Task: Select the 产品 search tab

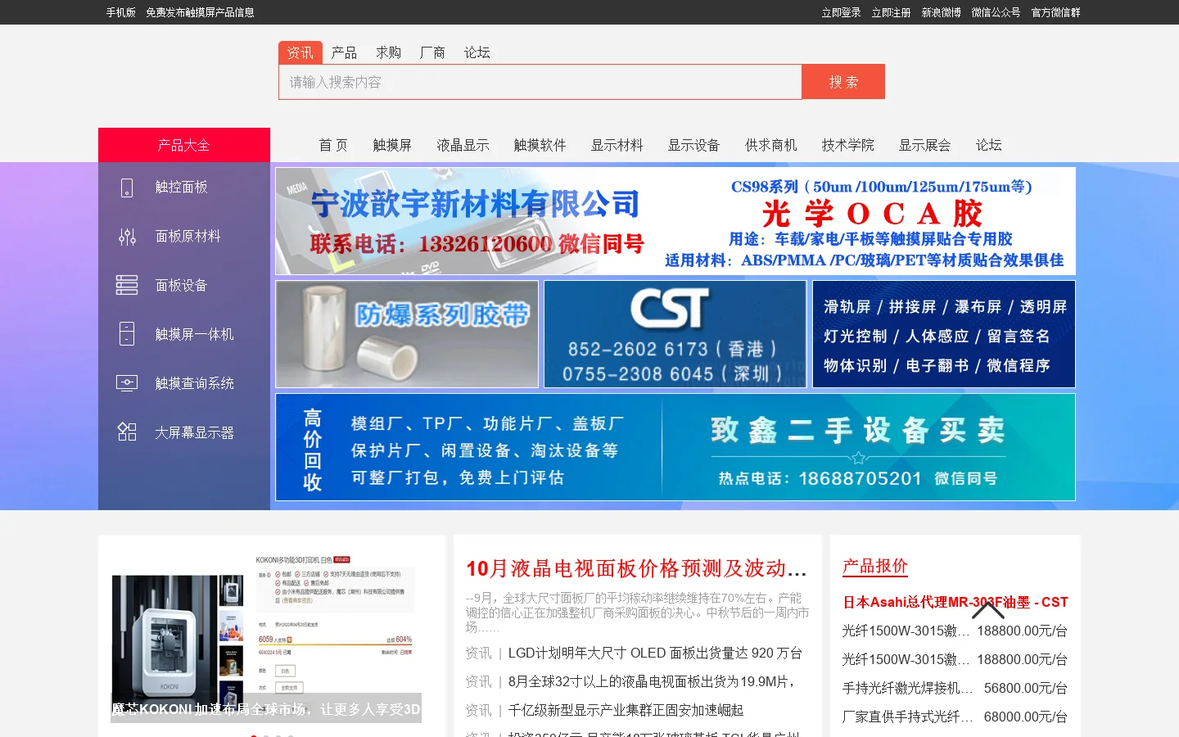Action: [344, 52]
